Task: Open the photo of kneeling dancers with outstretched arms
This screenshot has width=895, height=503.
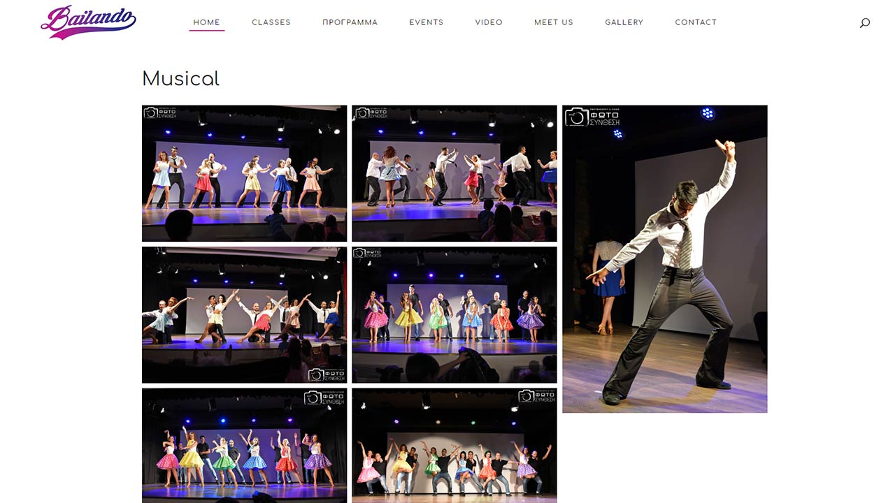Action: point(244,314)
